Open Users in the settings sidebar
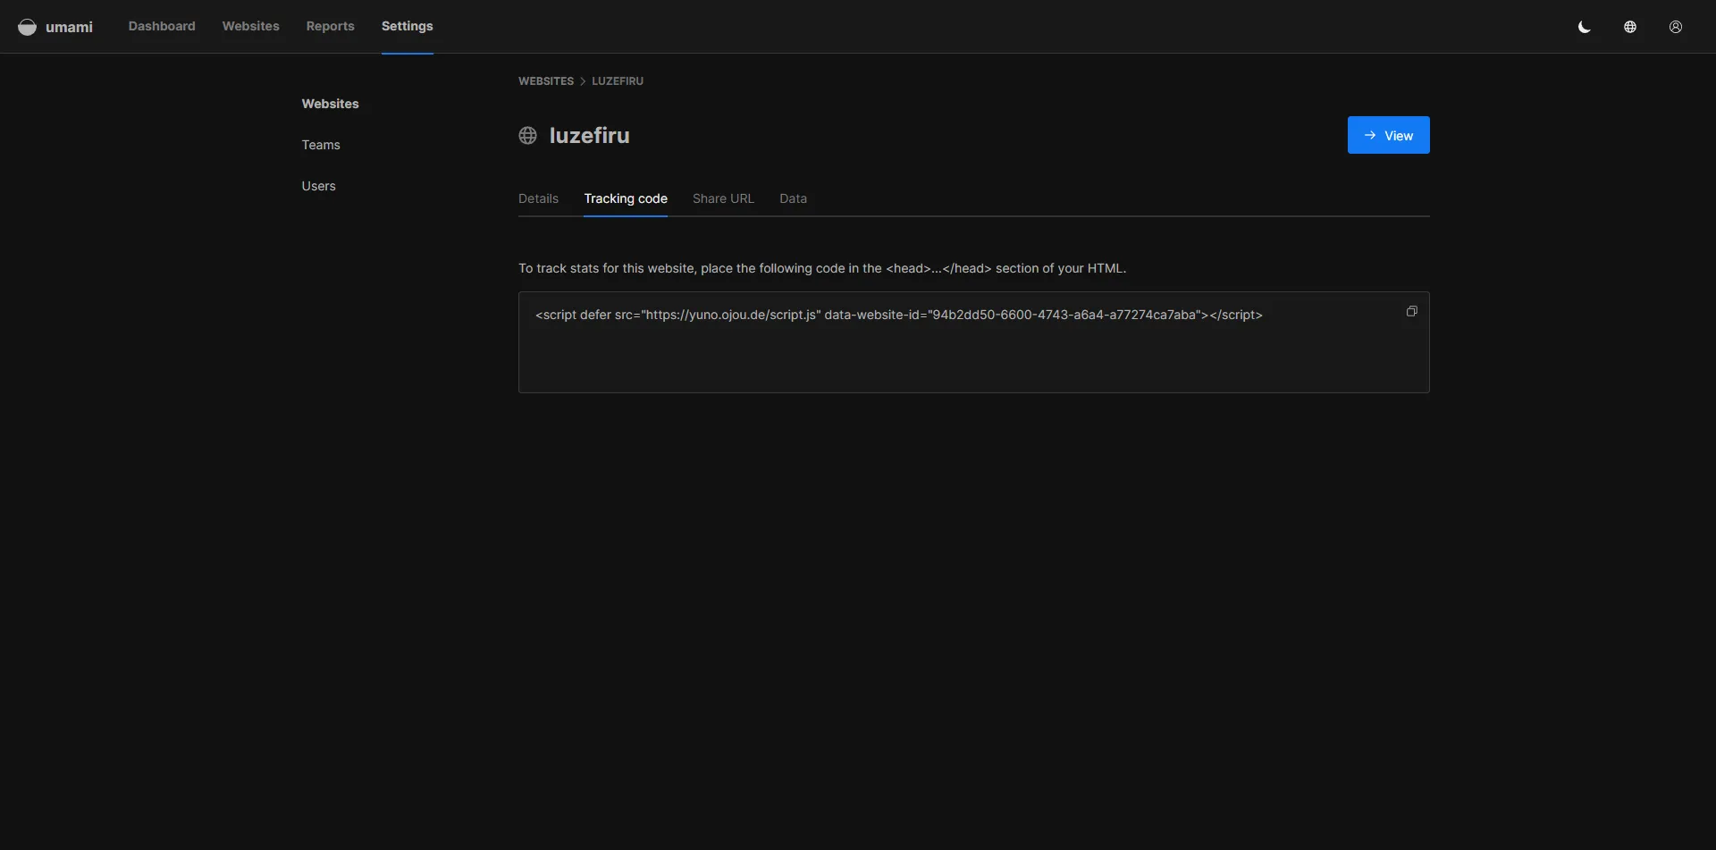This screenshot has height=850, width=1716. coord(319,186)
